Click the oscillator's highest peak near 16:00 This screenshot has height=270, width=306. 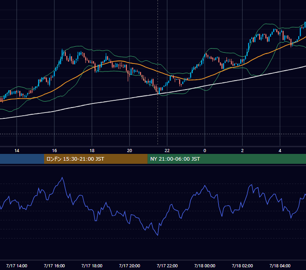click(62, 178)
